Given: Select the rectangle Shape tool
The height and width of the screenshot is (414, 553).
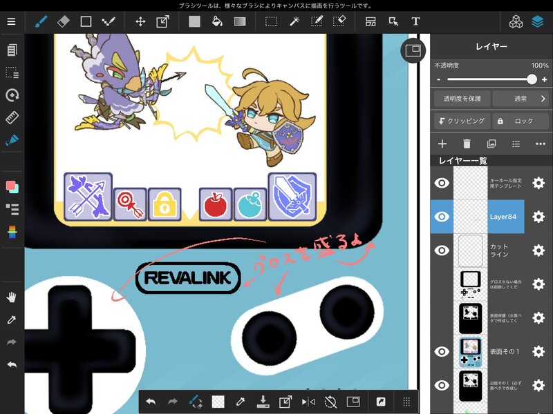Looking at the screenshot, I should pos(86,21).
